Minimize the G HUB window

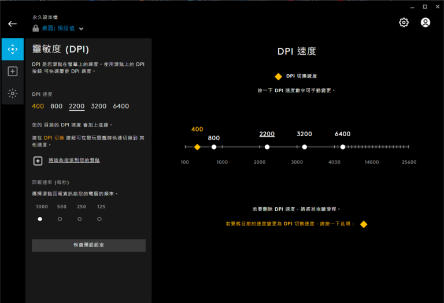click(x=412, y=7)
